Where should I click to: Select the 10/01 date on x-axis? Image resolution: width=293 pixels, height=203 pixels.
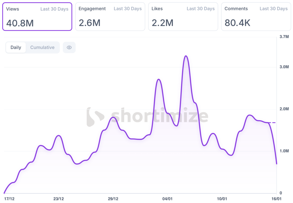click(x=222, y=198)
